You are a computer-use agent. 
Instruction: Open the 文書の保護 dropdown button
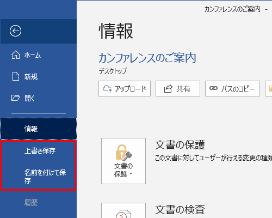123,161
